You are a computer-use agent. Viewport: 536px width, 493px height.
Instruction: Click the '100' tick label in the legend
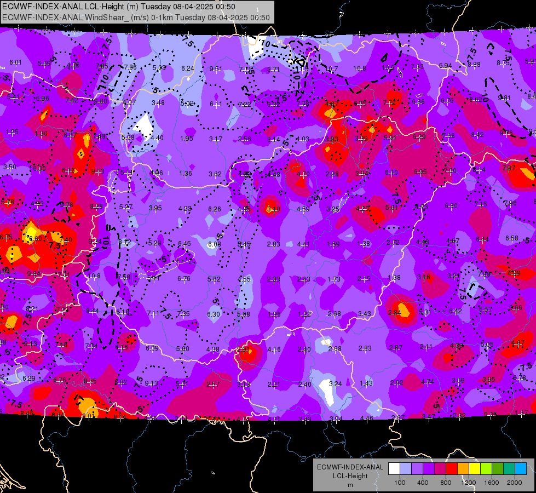coord(400,483)
